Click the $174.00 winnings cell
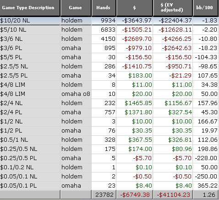Image resolution: width=219 pixels, height=200 pixels. click(135, 149)
